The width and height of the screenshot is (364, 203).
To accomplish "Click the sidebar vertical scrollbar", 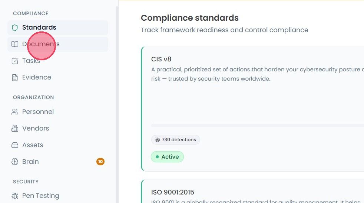I will click(x=117, y=104).
